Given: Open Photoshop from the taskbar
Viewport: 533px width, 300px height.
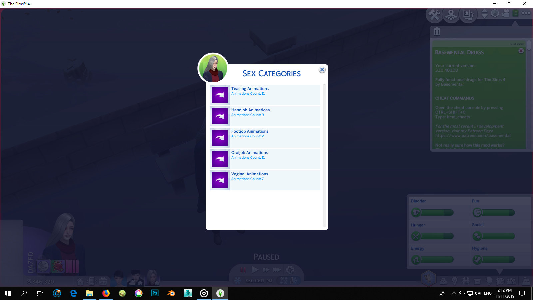Looking at the screenshot, I should pyautogui.click(x=155, y=293).
